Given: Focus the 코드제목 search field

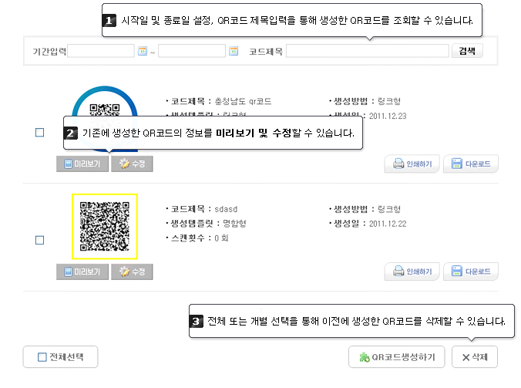Looking at the screenshot, I should click(x=368, y=51).
